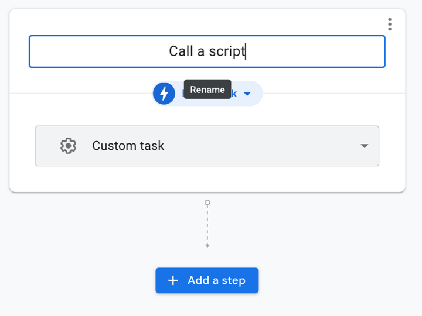Click the divider line left of the lightning chip
This screenshot has height=316, width=422.
click(x=76, y=93)
